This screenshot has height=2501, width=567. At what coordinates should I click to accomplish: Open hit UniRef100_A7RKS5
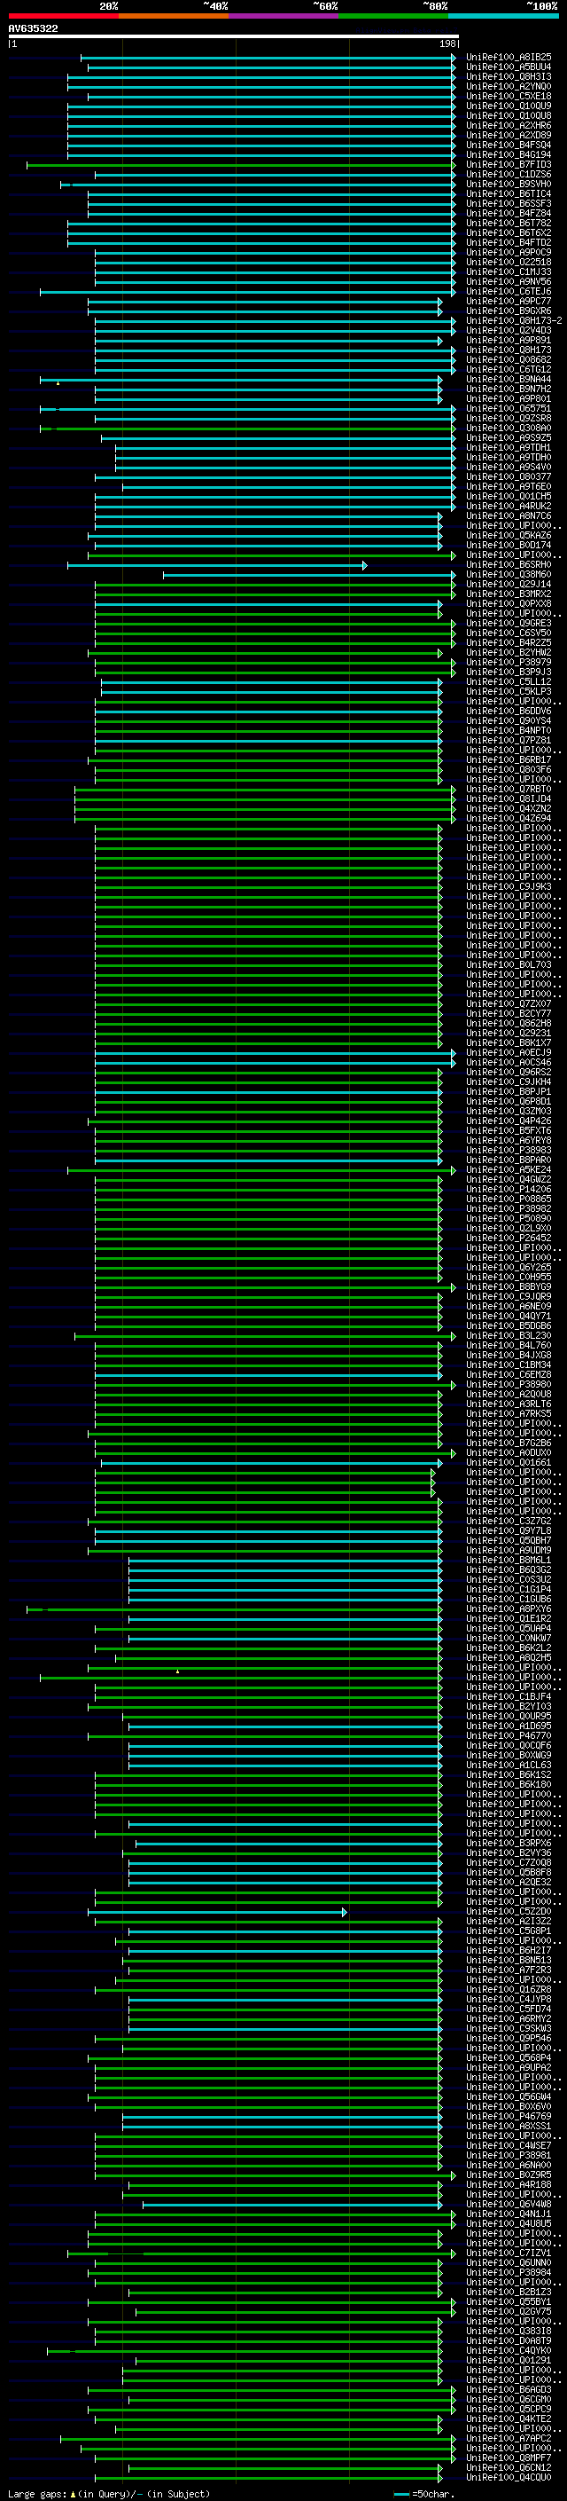click(x=509, y=1413)
